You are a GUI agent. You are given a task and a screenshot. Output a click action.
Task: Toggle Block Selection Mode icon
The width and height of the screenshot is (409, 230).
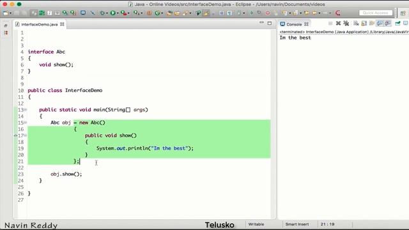point(222,13)
